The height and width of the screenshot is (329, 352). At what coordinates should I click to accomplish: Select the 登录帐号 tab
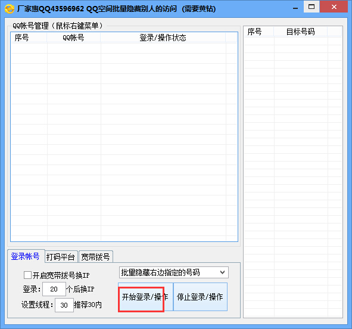(x=26, y=256)
